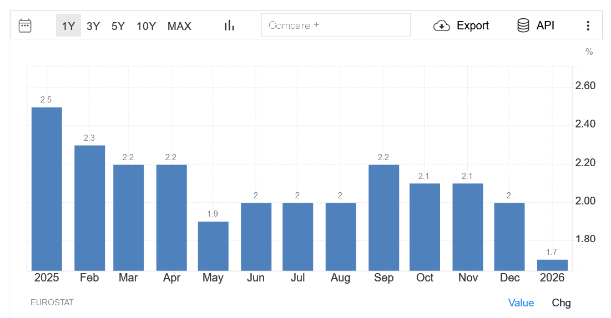Toggle to Chg display mode
This screenshot has width=611, height=318.
point(561,302)
